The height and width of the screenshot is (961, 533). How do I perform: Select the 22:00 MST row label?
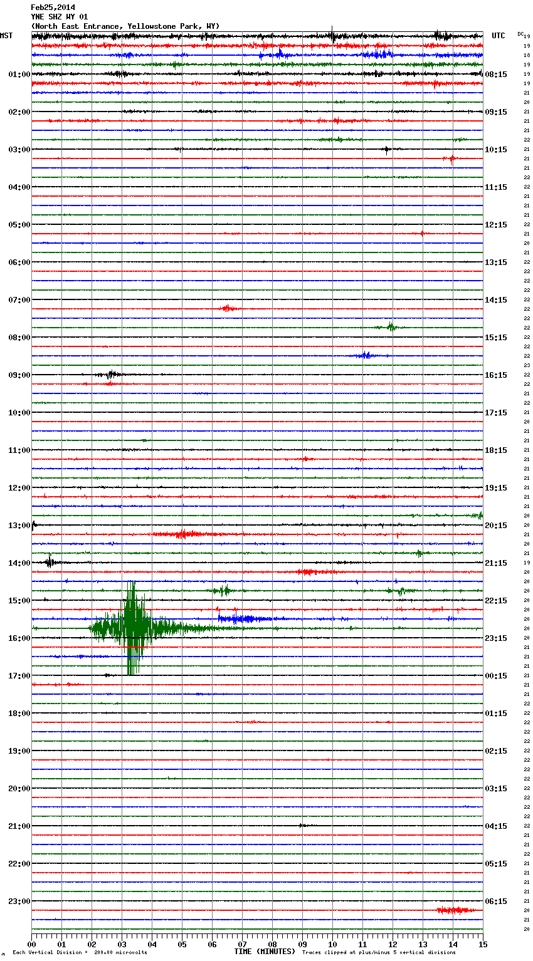pos(19,864)
